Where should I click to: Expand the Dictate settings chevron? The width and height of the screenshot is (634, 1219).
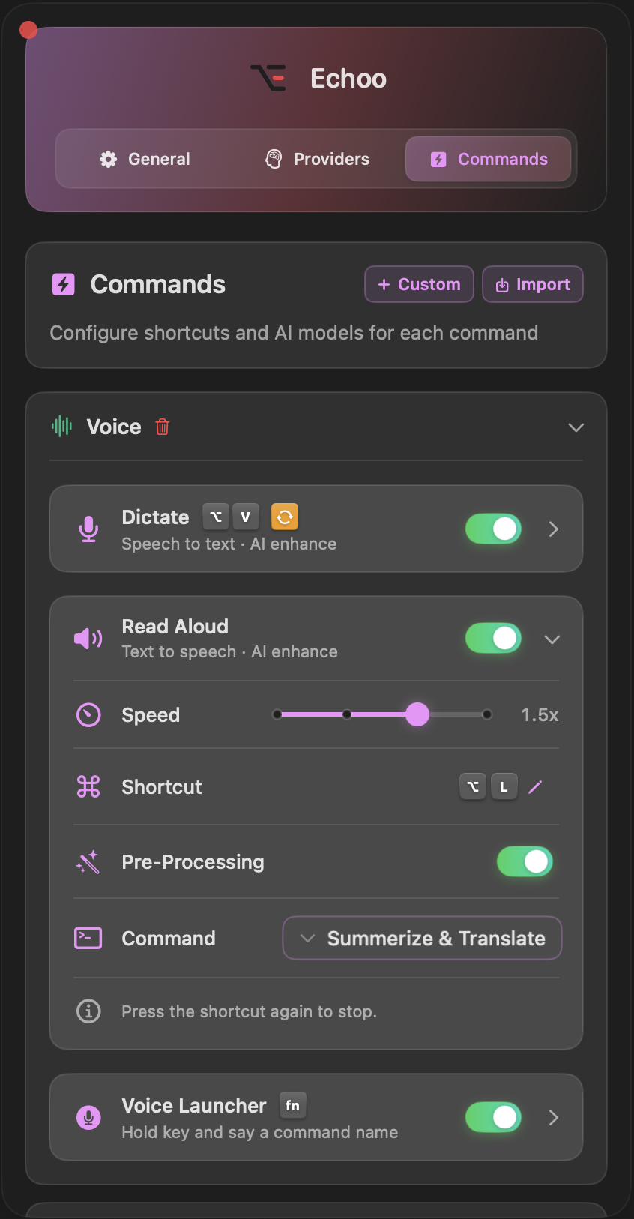click(554, 529)
